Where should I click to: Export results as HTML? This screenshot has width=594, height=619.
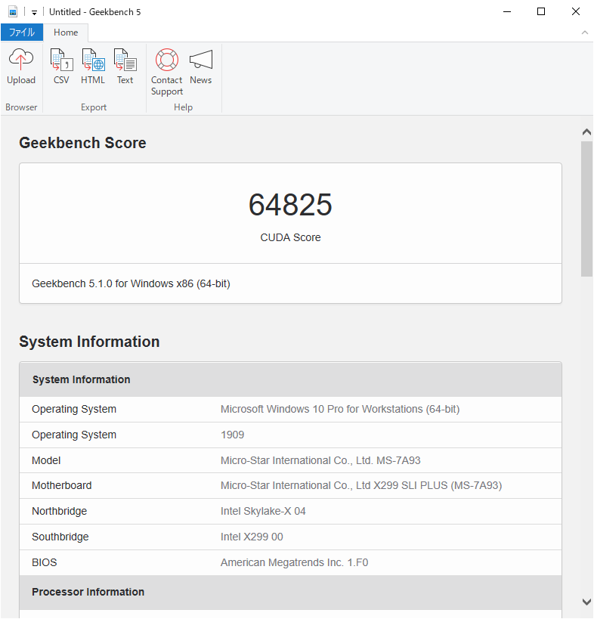pyautogui.click(x=93, y=59)
